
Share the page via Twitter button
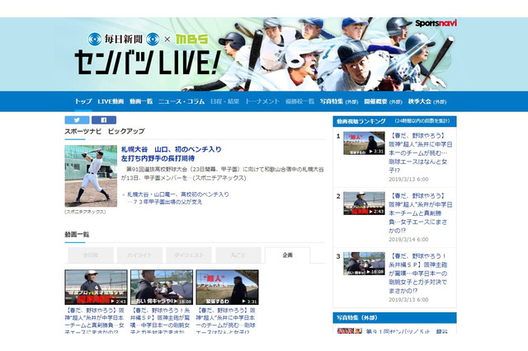(x=77, y=120)
